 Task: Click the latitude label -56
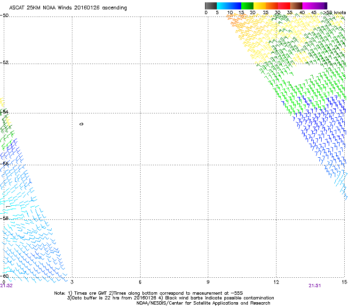(x=4, y=163)
